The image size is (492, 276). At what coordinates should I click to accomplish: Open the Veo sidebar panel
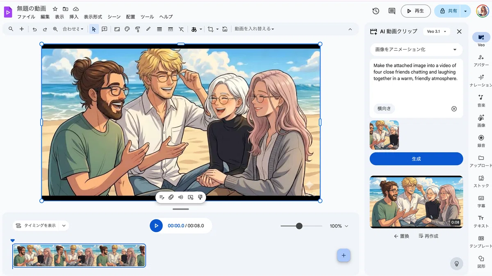(x=481, y=40)
